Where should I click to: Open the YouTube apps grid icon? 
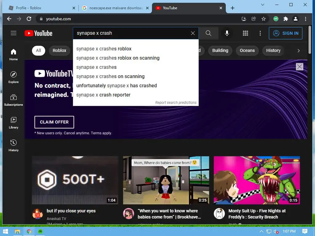tap(245, 33)
